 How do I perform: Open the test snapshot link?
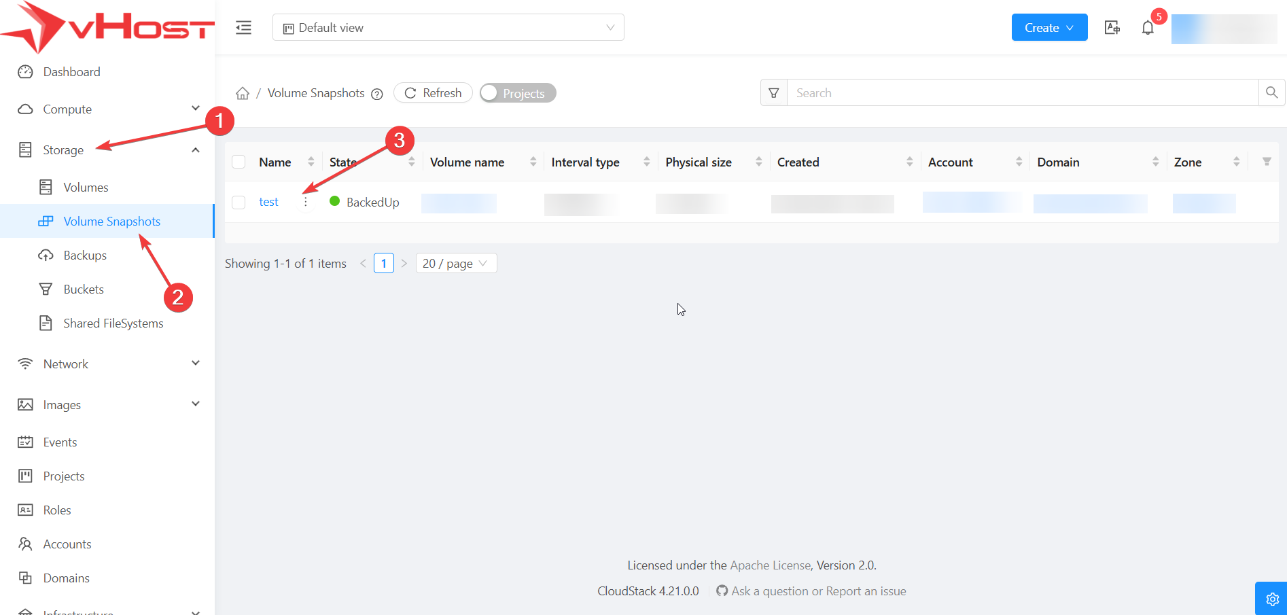pyautogui.click(x=268, y=203)
